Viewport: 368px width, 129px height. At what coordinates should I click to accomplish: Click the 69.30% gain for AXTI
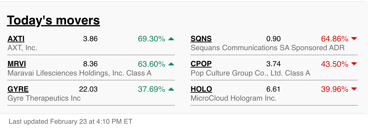point(151,39)
